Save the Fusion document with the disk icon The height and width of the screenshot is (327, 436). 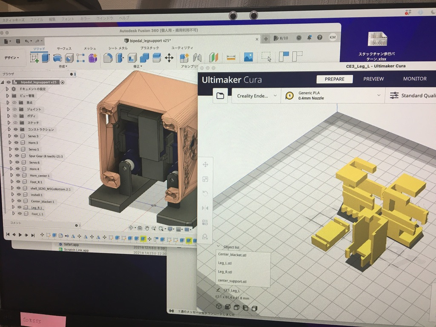tap(18, 41)
